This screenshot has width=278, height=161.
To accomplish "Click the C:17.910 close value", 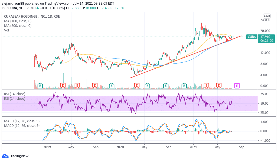I will pyautogui.click(x=119, y=8).
